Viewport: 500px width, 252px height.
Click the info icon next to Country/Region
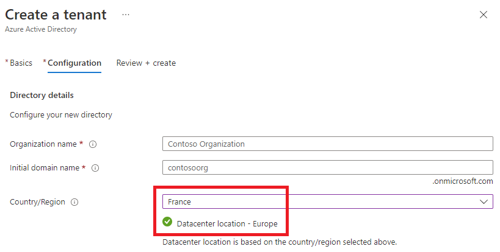(74, 202)
